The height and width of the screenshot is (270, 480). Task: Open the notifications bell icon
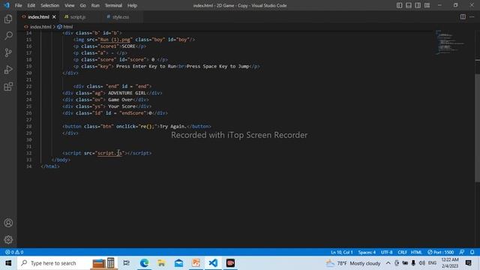472,252
